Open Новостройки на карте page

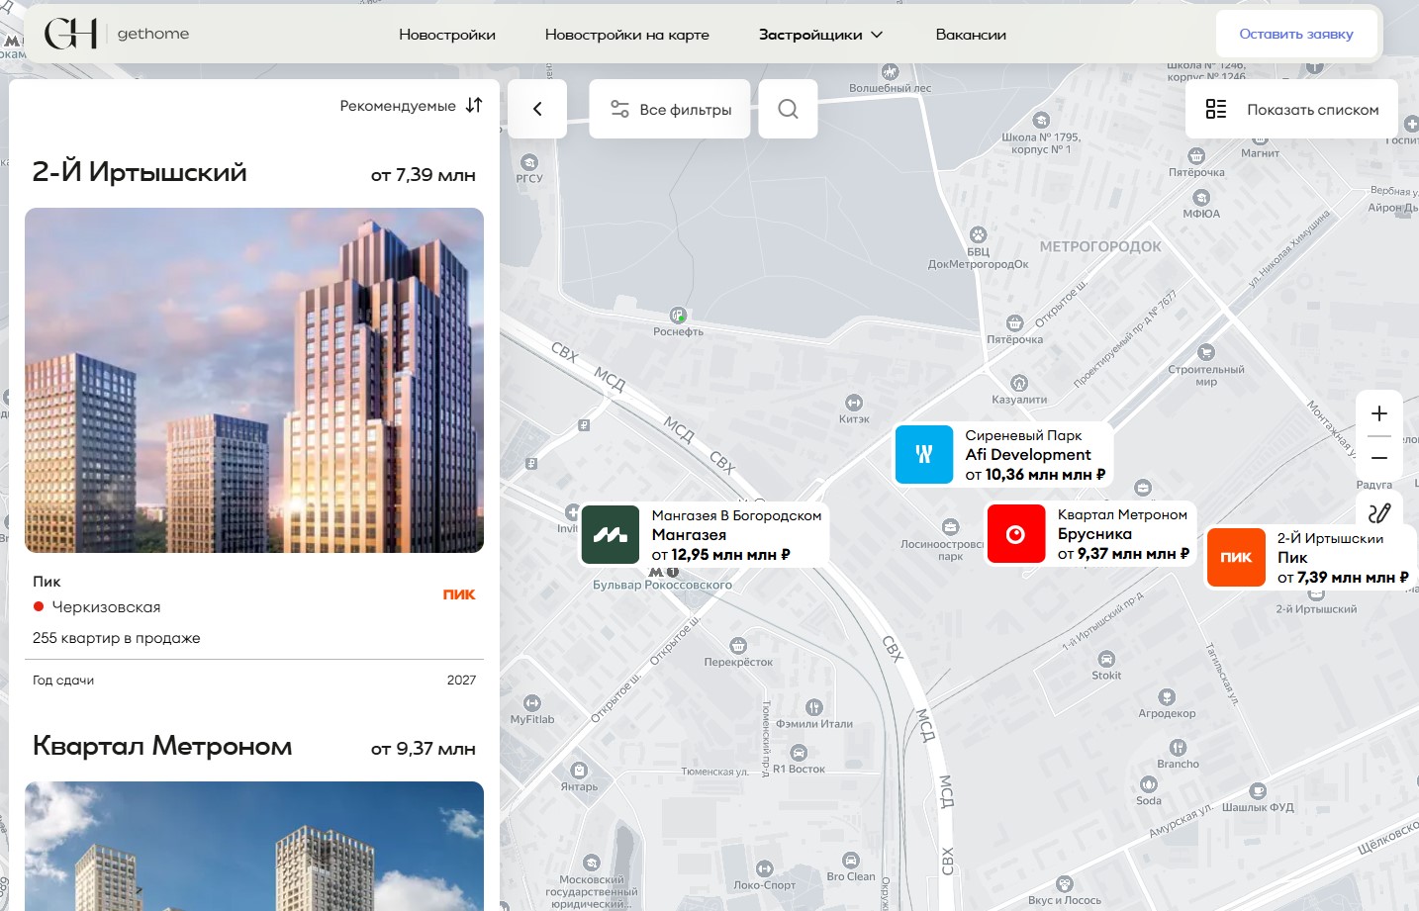(x=627, y=35)
